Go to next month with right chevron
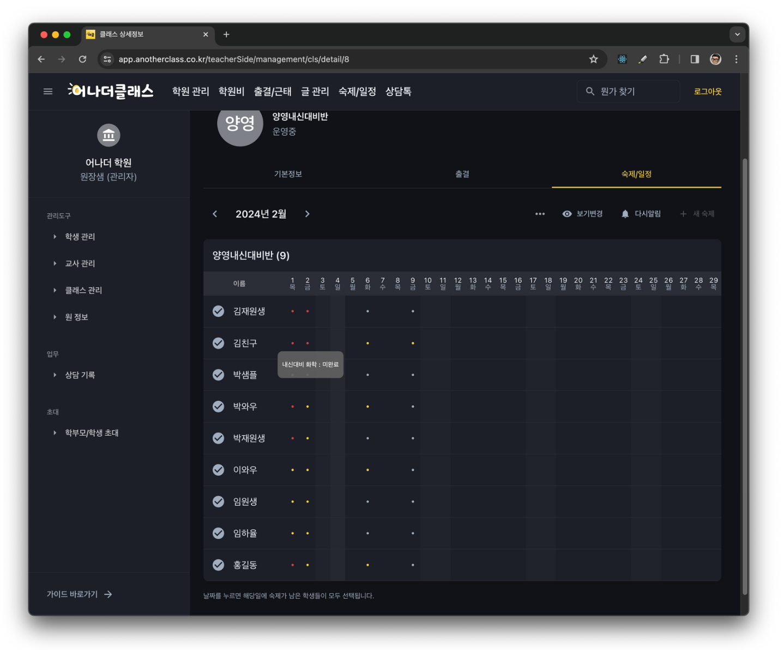This screenshot has height=650, width=784. tap(307, 214)
